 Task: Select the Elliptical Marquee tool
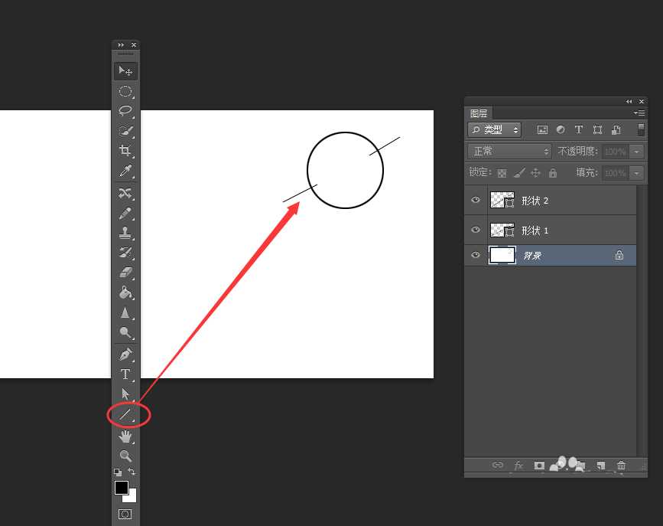tap(125, 91)
